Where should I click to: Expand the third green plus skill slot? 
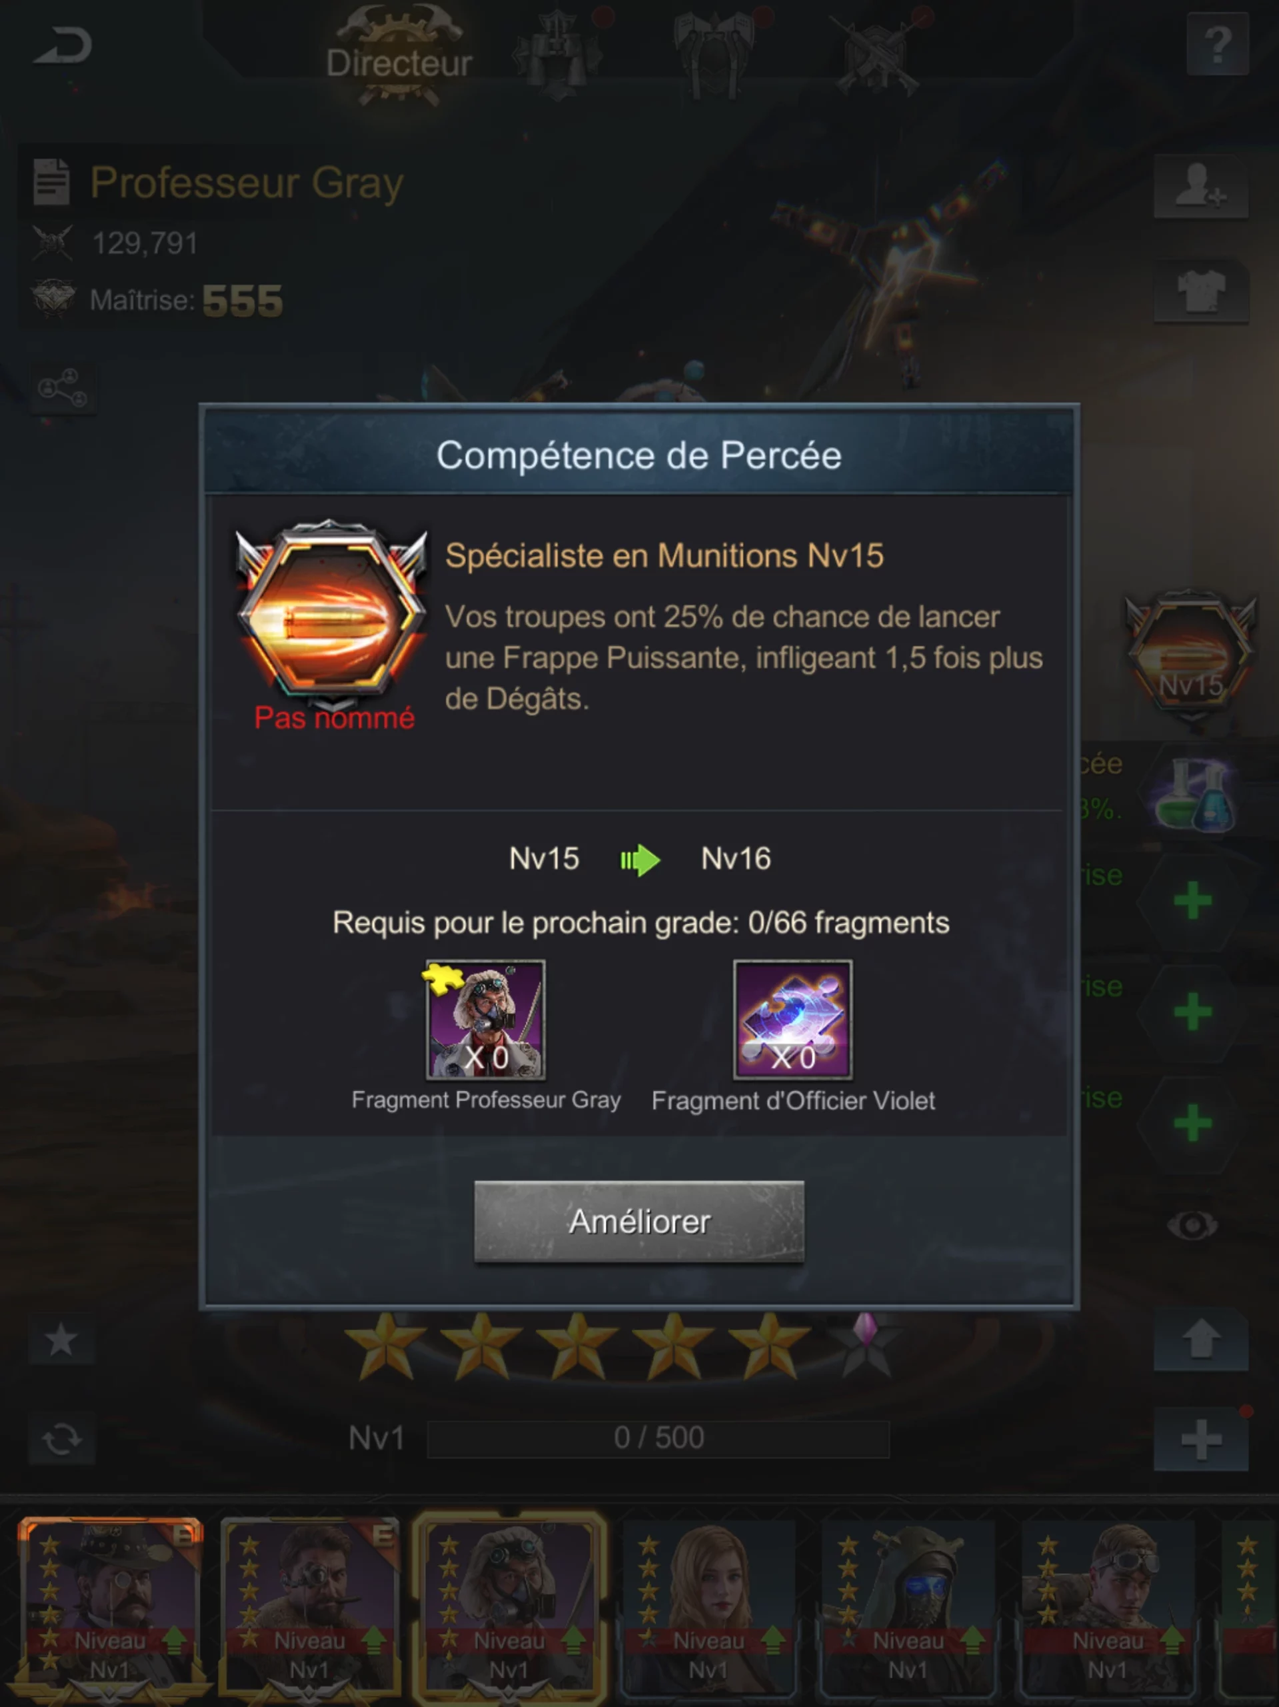point(1192,1123)
